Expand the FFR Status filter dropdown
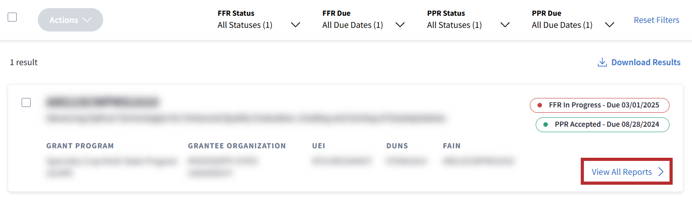The width and height of the screenshot is (692, 200). (259, 20)
